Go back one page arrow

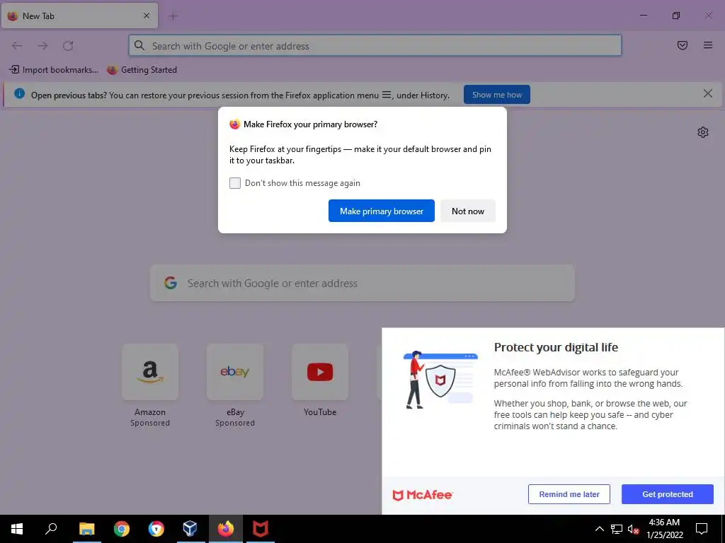[x=17, y=46]
